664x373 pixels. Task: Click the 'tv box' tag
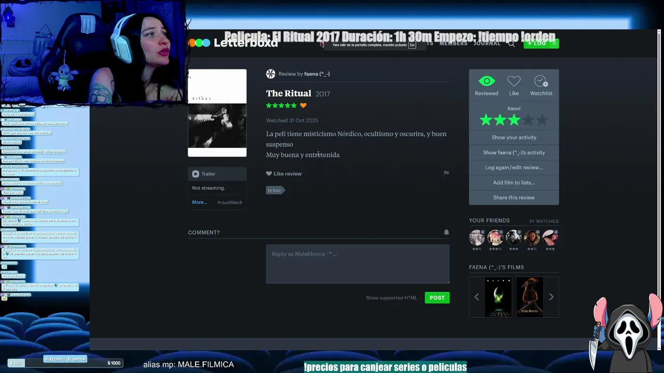[275, 190]
